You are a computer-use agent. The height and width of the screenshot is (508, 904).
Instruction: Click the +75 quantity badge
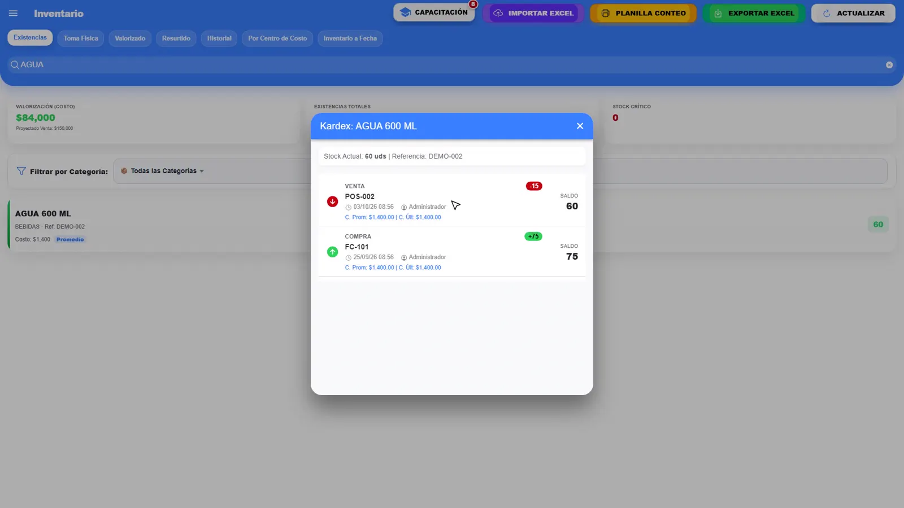[x=533, y=237]
